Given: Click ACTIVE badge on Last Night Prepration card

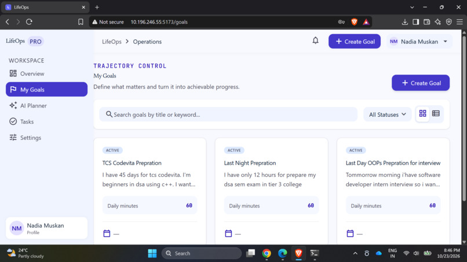Looking at the screenshot, I should [234, 150].
